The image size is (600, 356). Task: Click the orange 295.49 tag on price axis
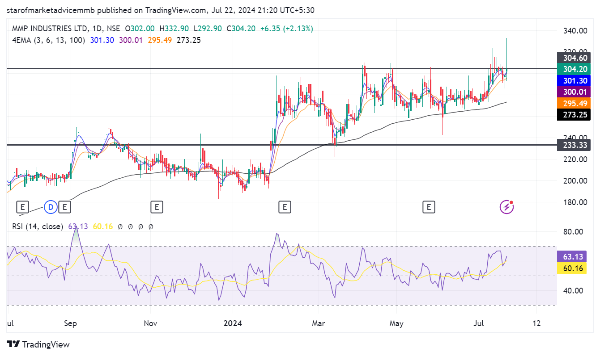(x=574, y=103)
